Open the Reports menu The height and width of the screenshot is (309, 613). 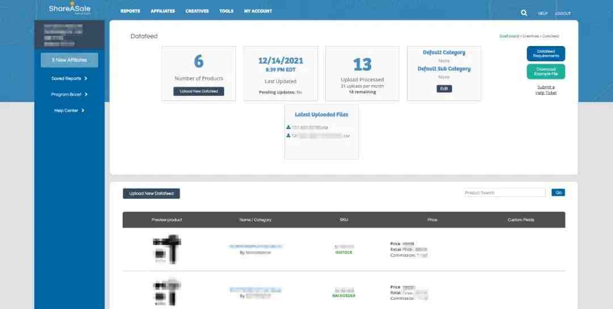click(x=130, y=11)
